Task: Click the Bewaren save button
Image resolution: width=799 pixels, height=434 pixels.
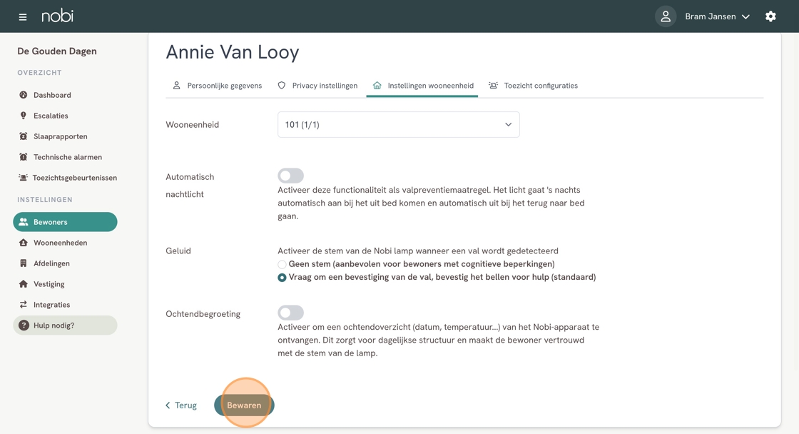Action: click(244, 405)
